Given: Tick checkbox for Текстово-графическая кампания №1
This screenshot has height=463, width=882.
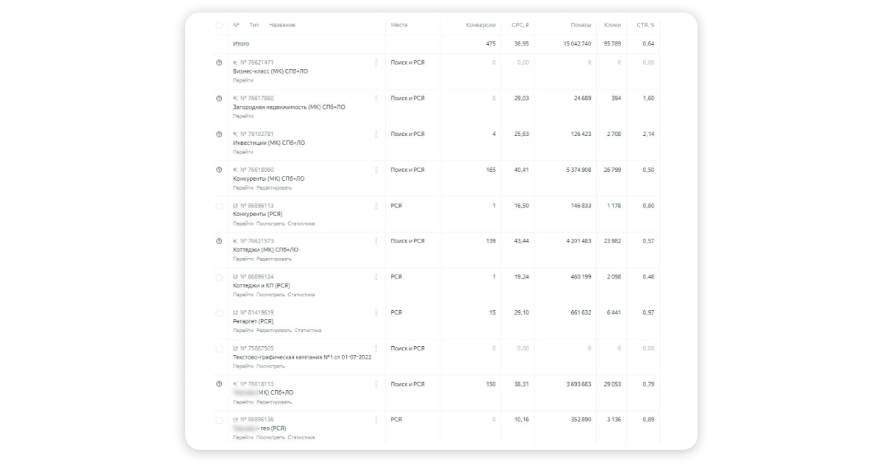Looking at the screenshot, I should click(219, 348).
